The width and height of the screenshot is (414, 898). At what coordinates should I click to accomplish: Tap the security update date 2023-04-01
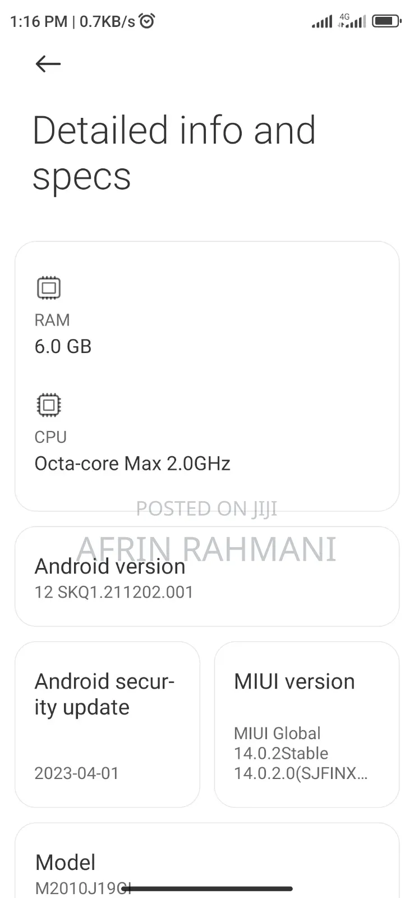click(x=77, y=773)
